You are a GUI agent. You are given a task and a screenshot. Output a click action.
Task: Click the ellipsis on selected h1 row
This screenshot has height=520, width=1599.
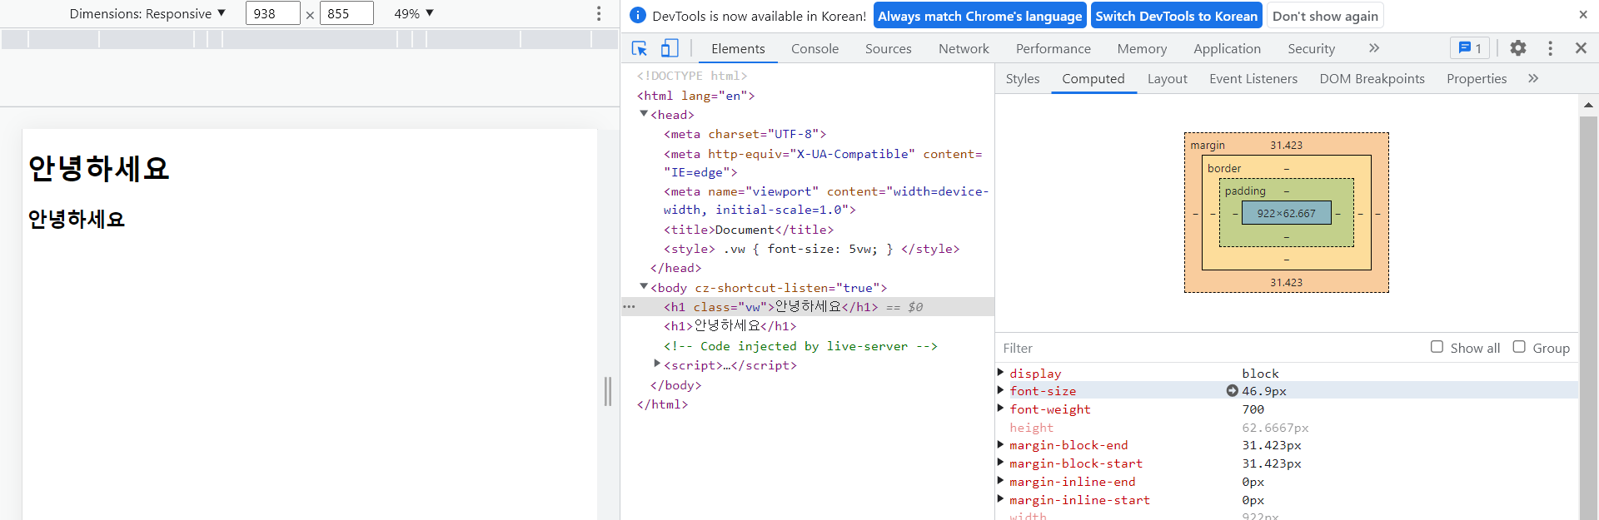pos(629,307)
